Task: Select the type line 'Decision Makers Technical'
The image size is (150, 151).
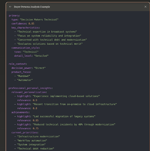Action: point(39,20)
